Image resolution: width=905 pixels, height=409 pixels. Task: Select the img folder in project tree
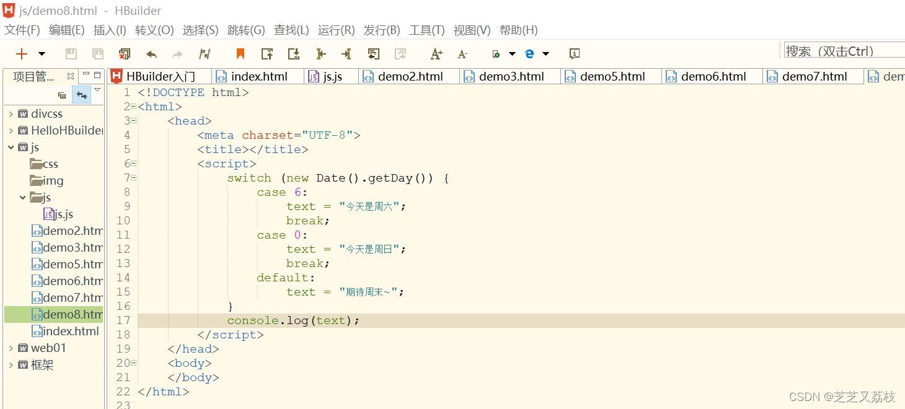point(46,181)
